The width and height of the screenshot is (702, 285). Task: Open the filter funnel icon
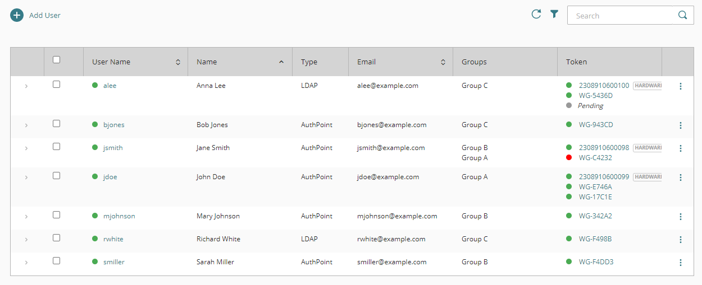tap(554, 15)
